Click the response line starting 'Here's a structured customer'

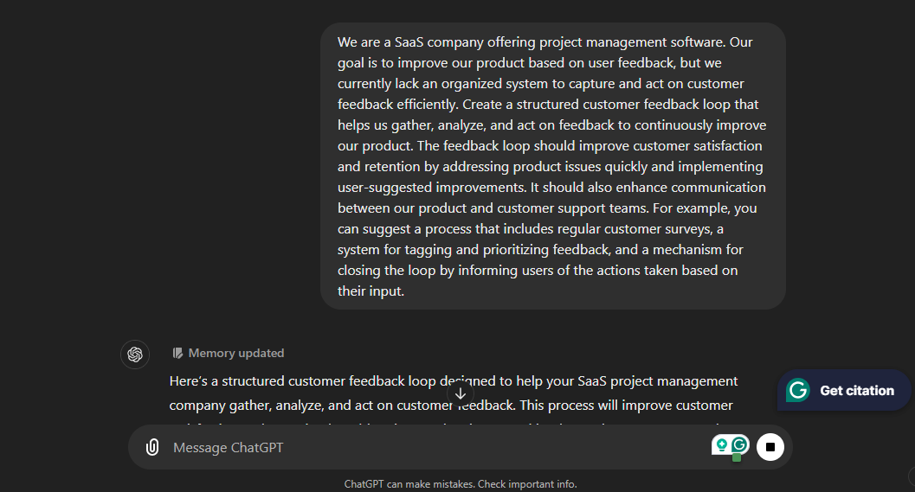click(454, 381)
